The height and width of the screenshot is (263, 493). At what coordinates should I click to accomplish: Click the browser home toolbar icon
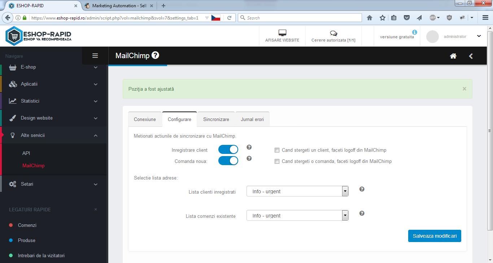pyautogui.click(x=370, y=18)
